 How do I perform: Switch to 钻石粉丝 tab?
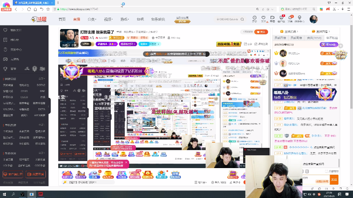click(x=332, y=38)
